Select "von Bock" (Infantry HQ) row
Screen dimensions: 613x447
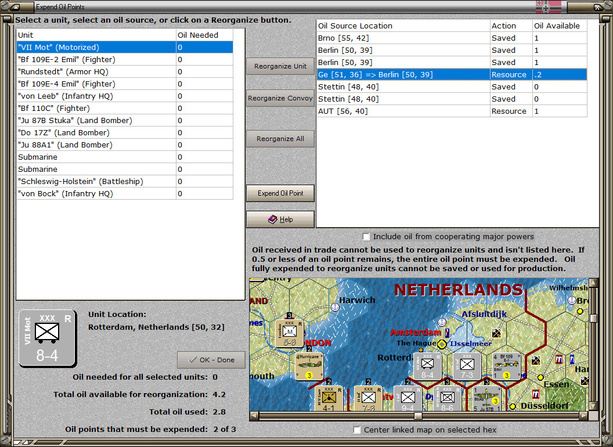coord(125,193)
